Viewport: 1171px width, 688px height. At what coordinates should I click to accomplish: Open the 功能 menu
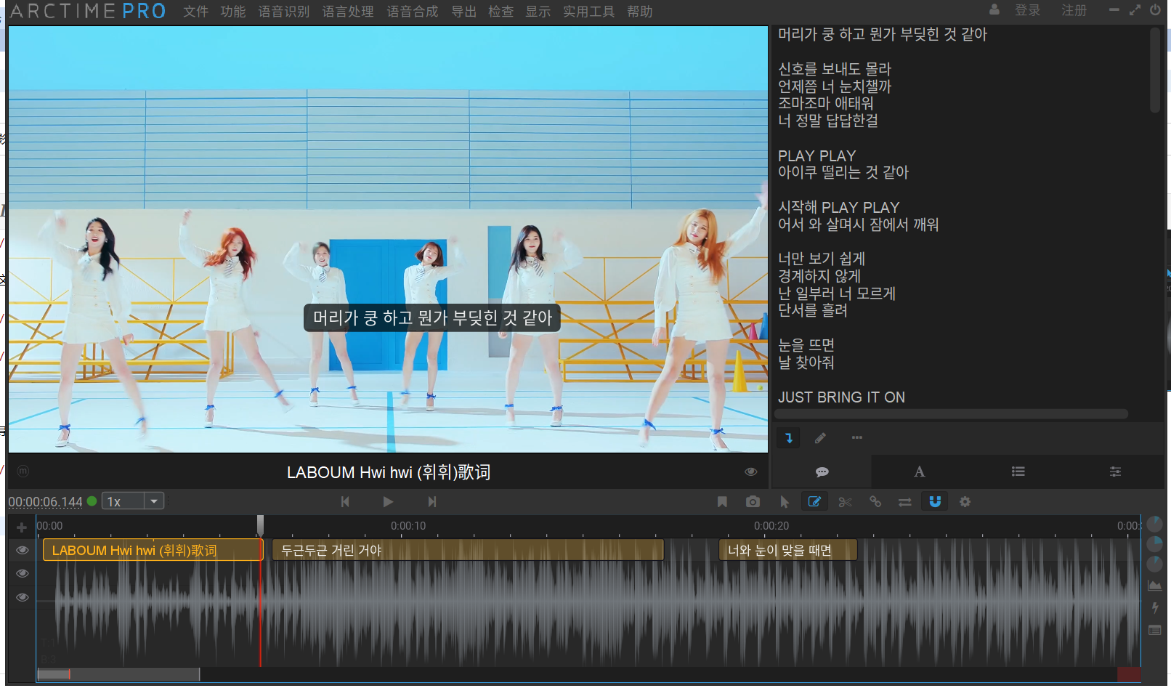233,12
